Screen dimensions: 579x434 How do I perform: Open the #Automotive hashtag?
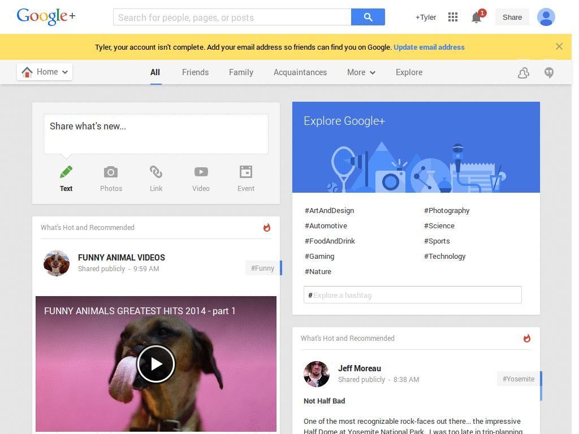click(326, 226)
